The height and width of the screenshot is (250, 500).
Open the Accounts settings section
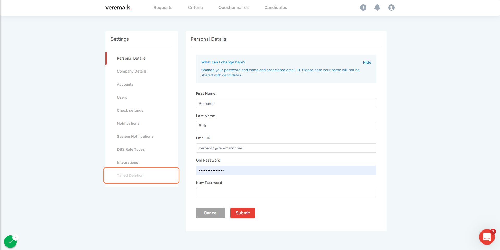click(125, 84)
